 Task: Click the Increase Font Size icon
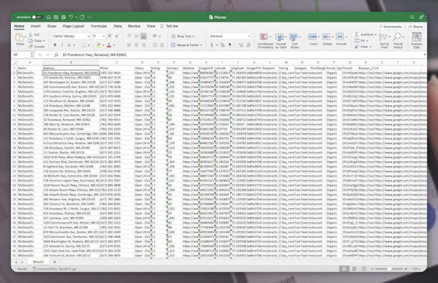pos(110,36)
